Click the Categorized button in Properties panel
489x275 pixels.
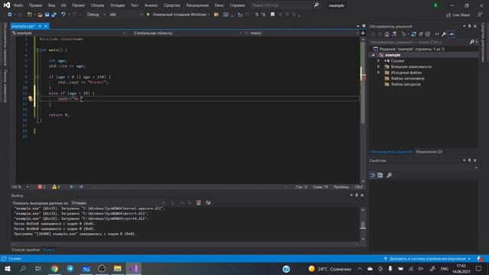(373, 175)
